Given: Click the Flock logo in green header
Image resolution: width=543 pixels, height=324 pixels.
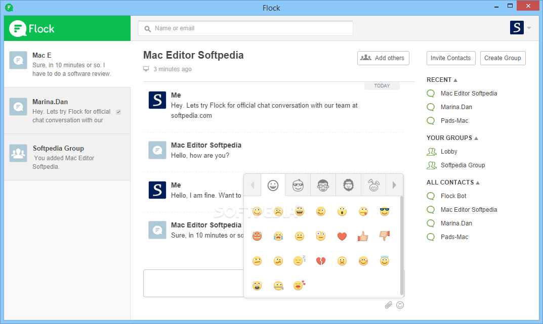Looking at the screenshot, I should click(x=32, y=28).
